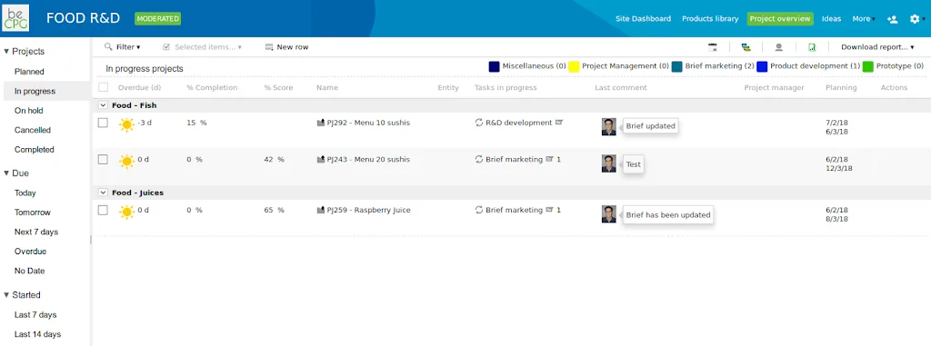Click comment icon in the PJ259 task
Image resolution: width=931 pixels, height=346 pixels.
[549, 210]
